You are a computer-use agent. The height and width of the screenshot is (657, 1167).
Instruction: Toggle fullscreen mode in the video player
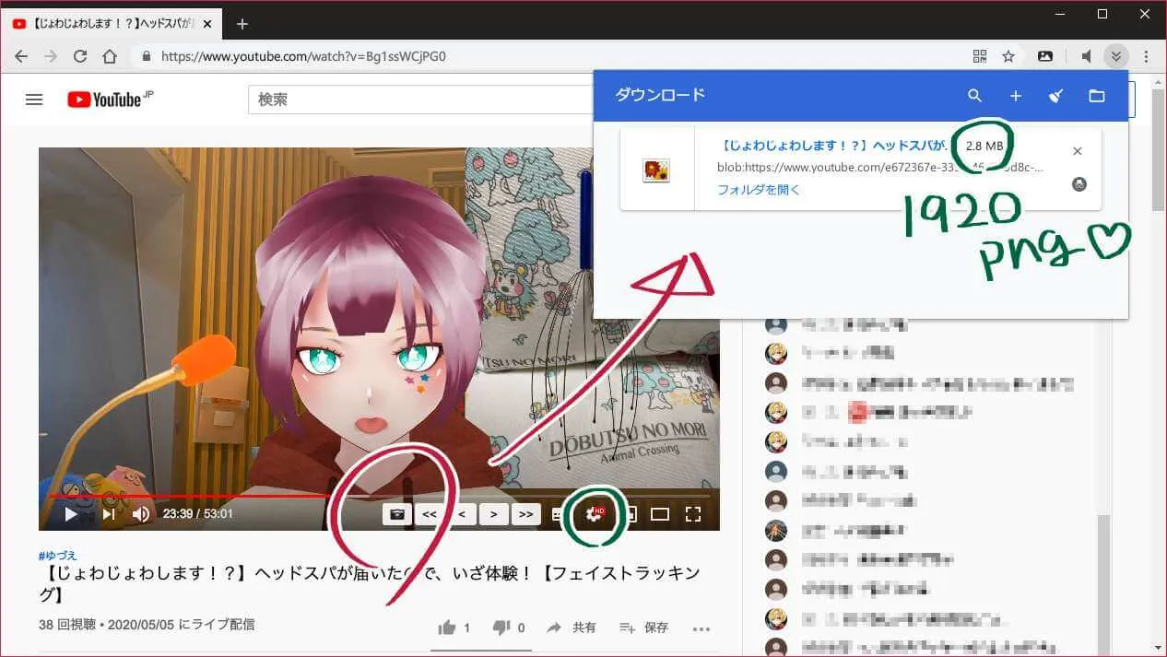click(693, 514)
